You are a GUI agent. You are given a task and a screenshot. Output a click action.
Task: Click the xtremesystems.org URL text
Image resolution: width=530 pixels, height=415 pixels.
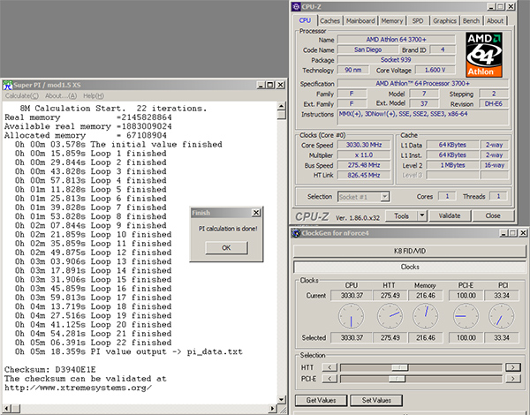tap(78, 388)
